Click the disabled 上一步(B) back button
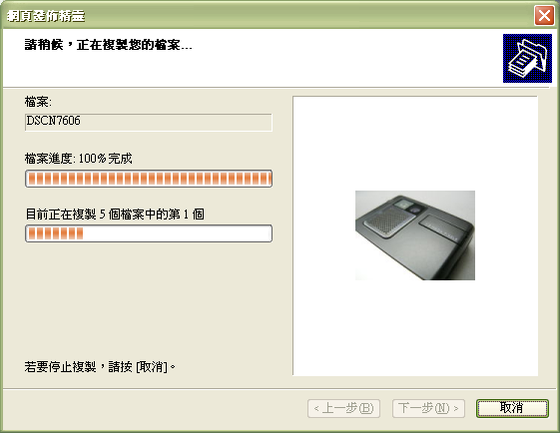The width and height of the screenshot is (560, 433). (343, 408)
